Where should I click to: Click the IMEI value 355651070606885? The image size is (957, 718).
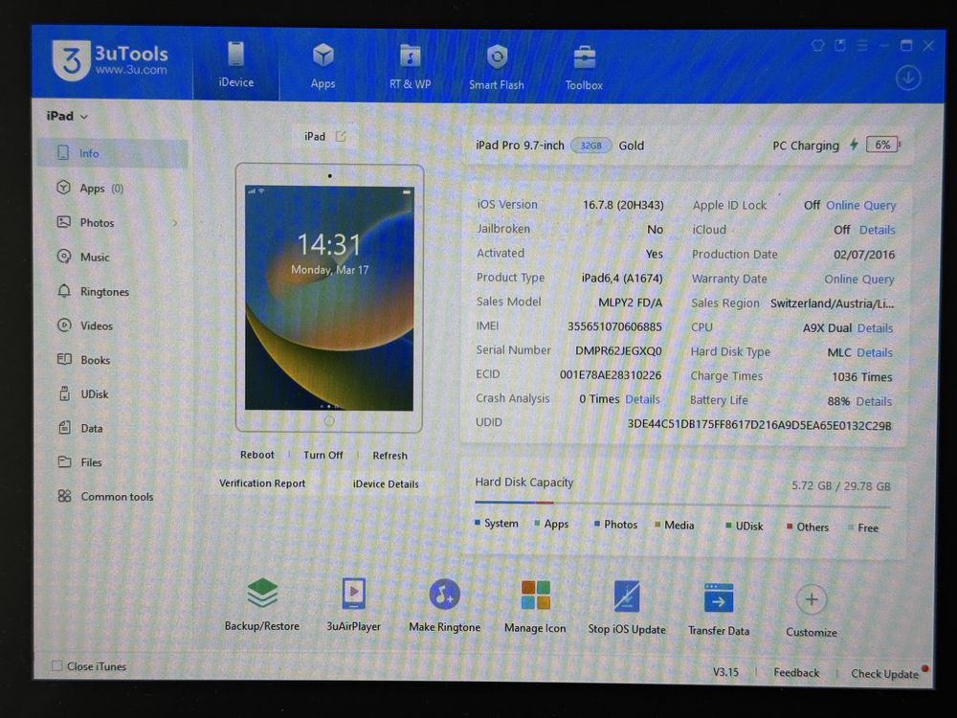(x=614, y=326)
